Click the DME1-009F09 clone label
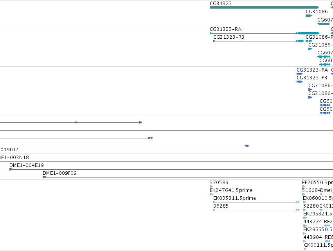 point(59,173)
